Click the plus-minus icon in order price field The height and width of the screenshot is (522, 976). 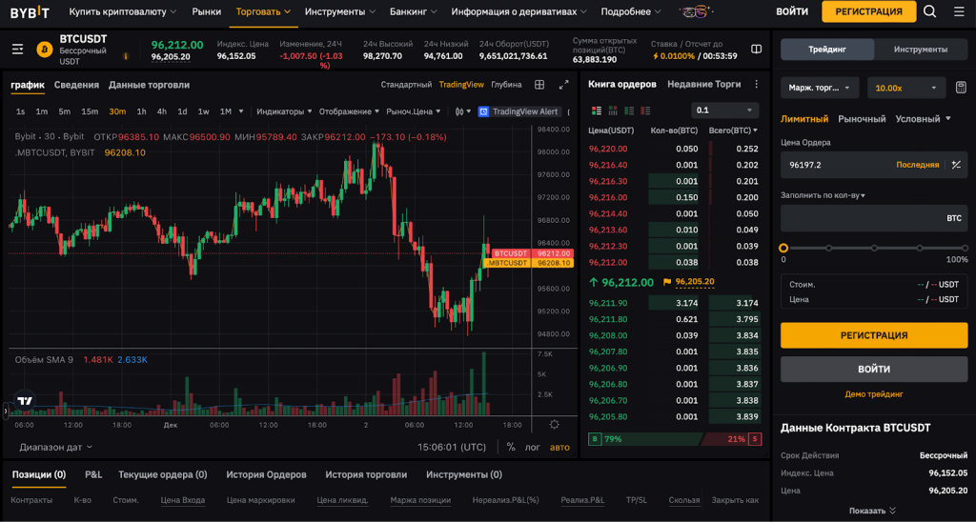956,165
